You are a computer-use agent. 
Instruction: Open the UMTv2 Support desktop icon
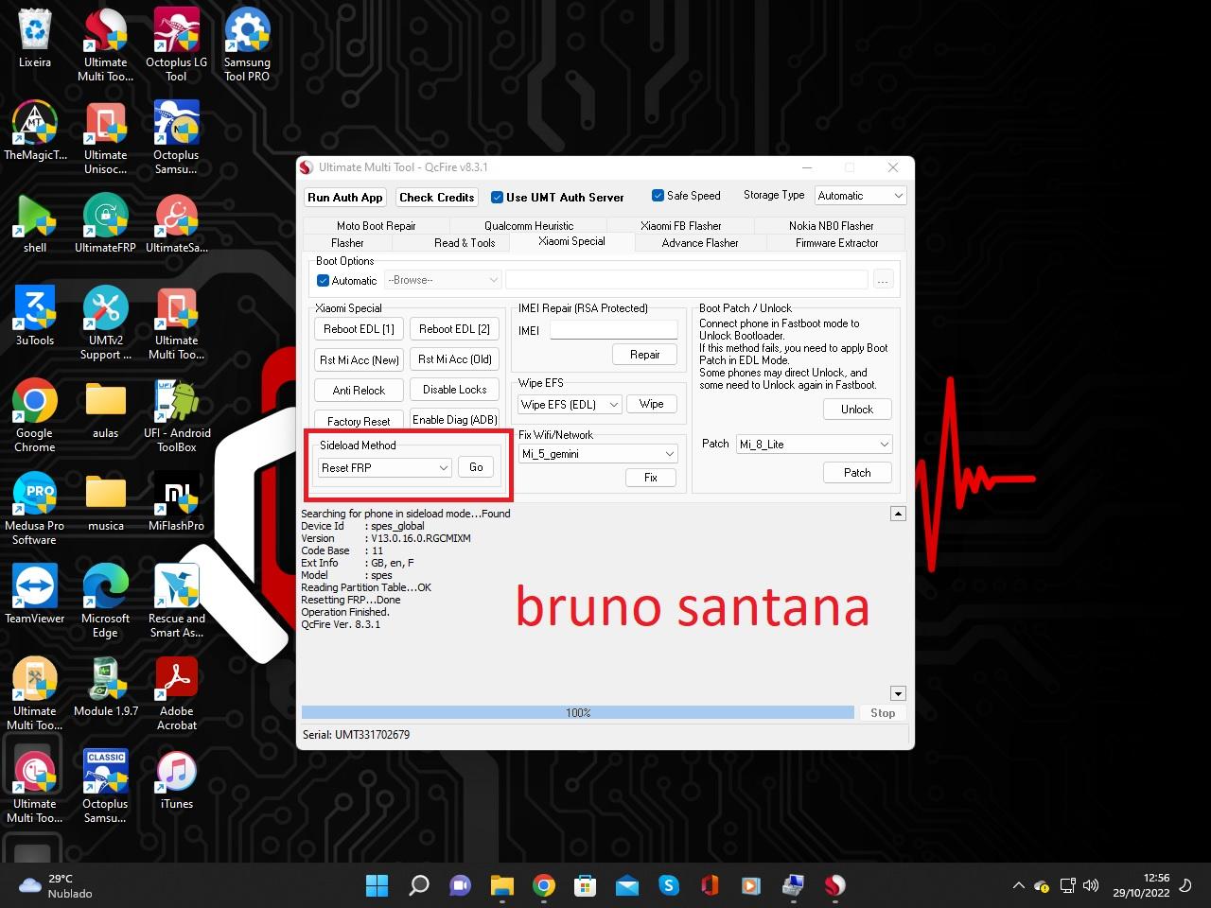pos(105,323)
